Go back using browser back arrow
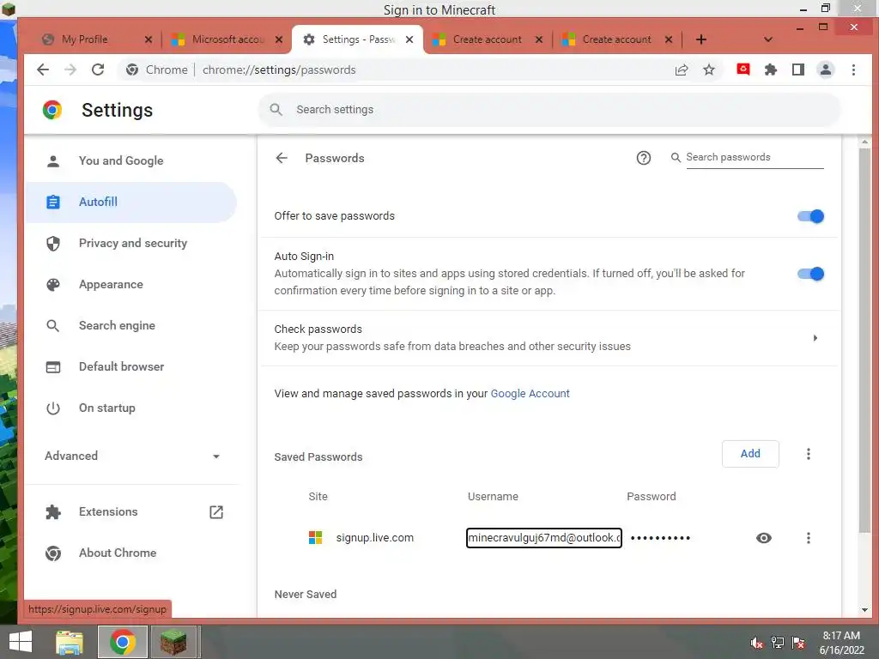 [x=43, y=70]
